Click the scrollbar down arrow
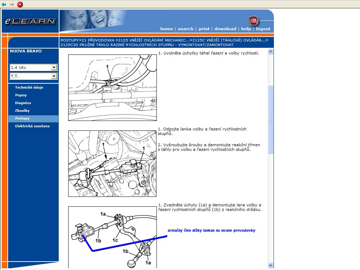The width and height of the screenshot is (360, 270). click(x=270, y=265)
